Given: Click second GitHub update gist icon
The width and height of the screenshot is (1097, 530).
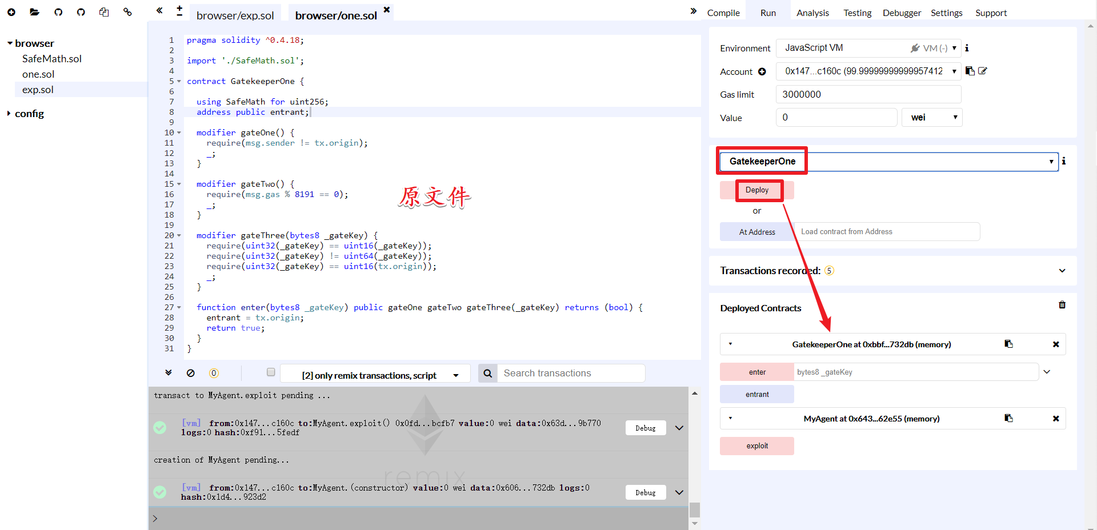Looking at the screenshot, I should [81, 12].
